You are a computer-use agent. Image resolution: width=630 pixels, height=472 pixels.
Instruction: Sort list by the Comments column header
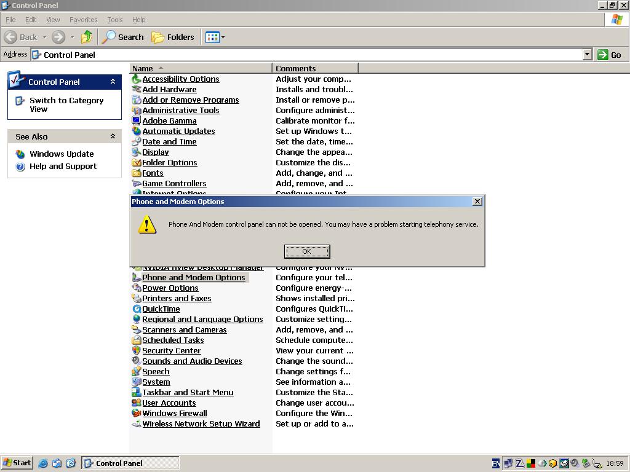pyautogui.click(x=315, y=68)
